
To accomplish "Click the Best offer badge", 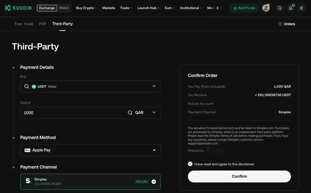I will coord(142,182).
